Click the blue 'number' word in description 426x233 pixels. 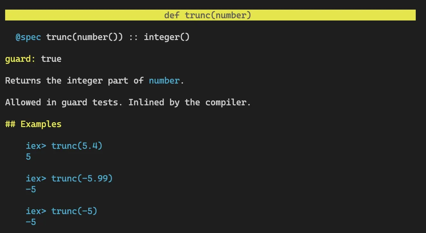[164, 80]
